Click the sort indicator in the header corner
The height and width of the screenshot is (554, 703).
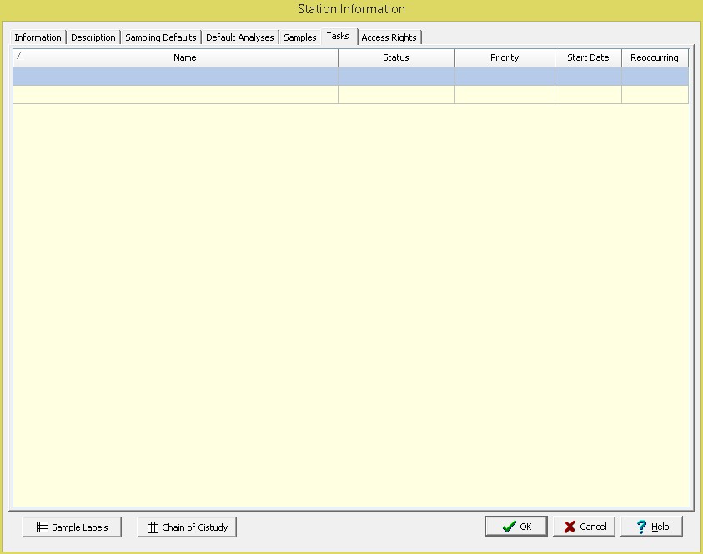pyautogui.click(x=18, y=57)
